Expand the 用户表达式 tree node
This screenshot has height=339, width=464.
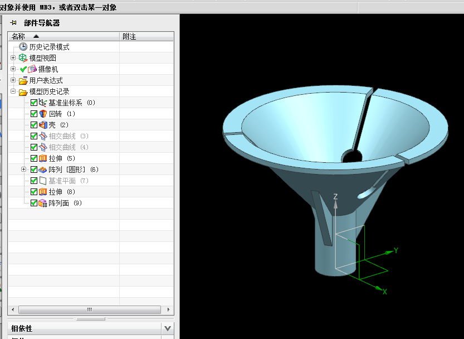tap(13, 80)
